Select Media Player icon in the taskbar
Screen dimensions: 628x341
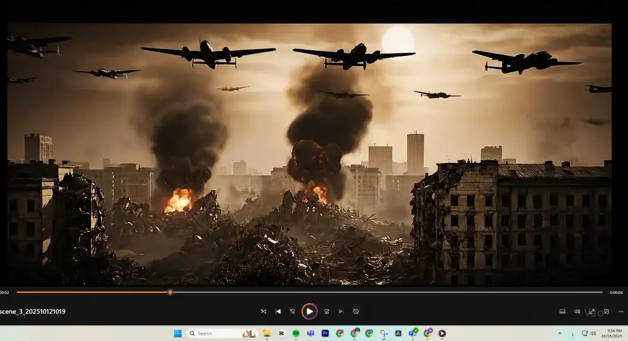tap(442, 333)
